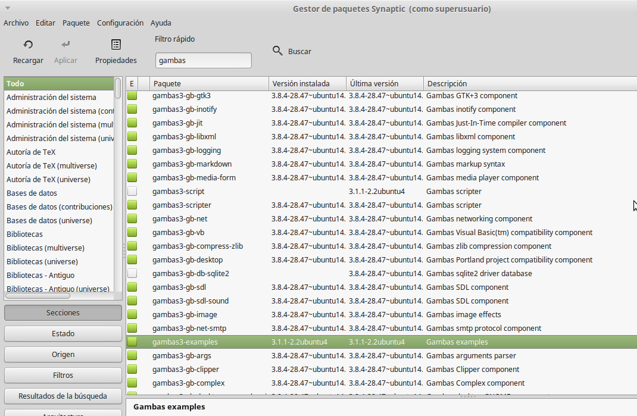Toggle status box for gambas3-gb-sdl
637x416 pixels.
pyautogui.click(x=132, y=287)
